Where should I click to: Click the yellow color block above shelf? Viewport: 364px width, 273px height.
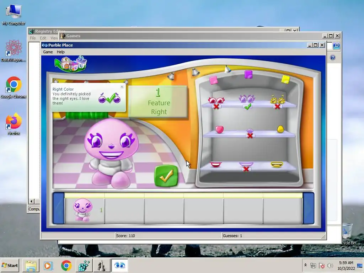(285, 79)
